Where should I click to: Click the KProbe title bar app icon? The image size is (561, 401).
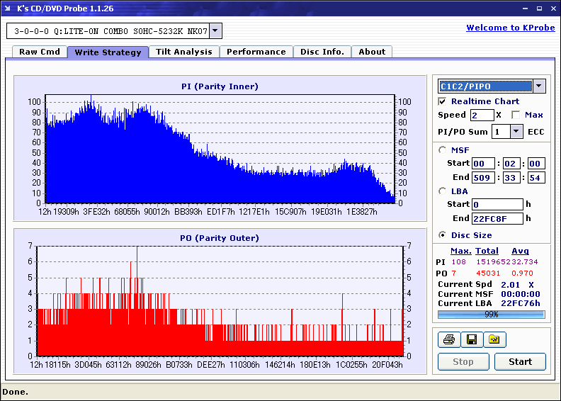pyautogui.click(x=8, y=9)
